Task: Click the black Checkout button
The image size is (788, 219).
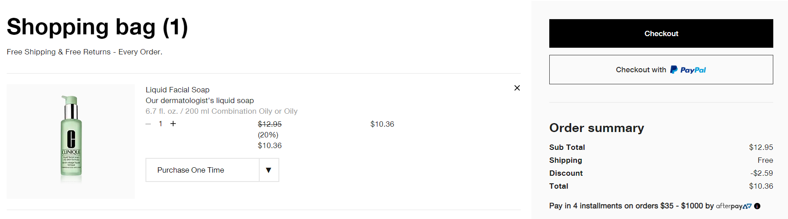Action: [661, 33]
